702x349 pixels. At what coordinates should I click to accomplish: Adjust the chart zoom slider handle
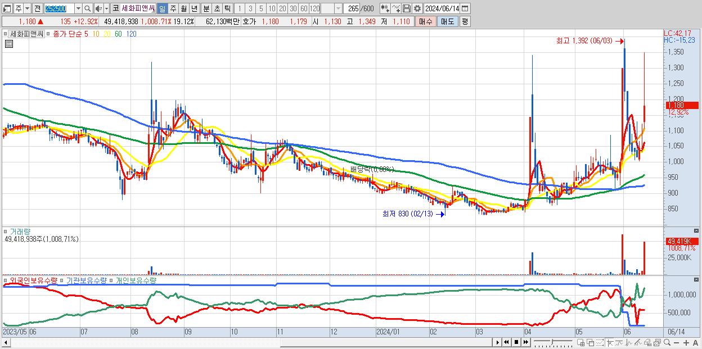coord(552,342)
